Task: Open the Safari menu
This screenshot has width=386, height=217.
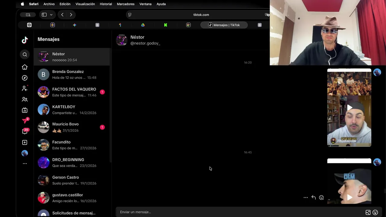Action: (34, 4)
